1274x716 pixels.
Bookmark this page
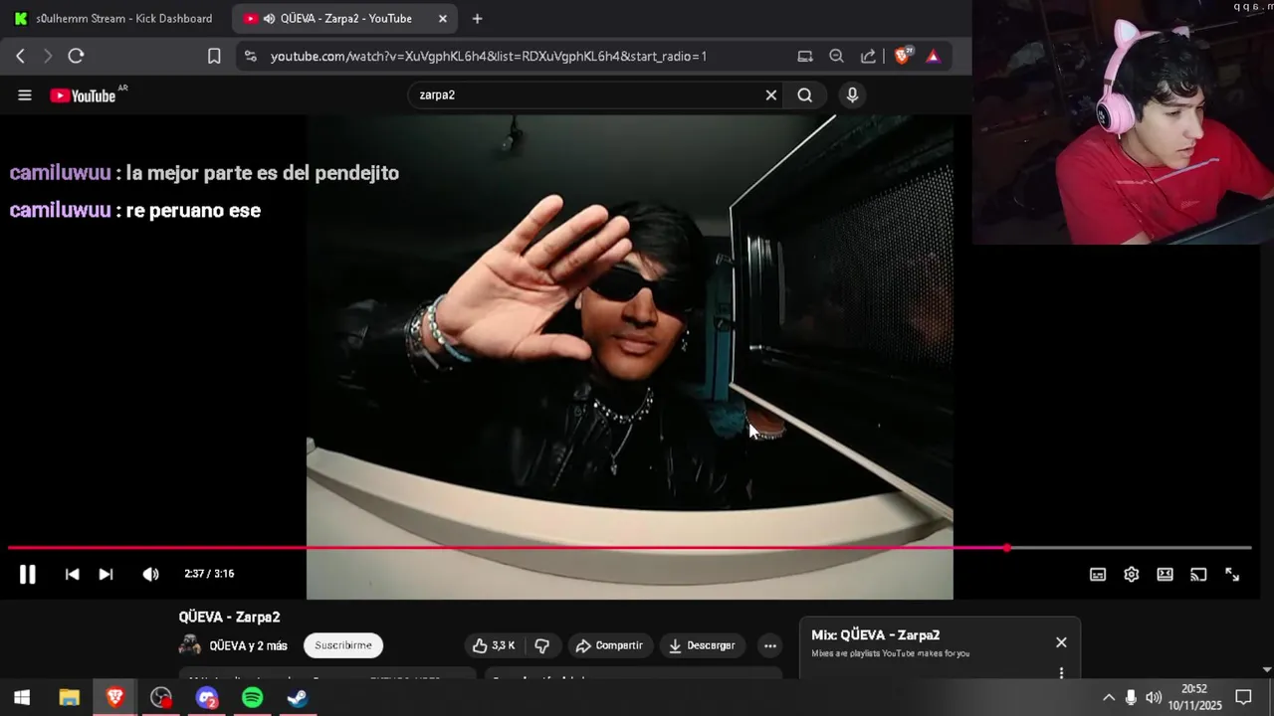click(214, 57)
